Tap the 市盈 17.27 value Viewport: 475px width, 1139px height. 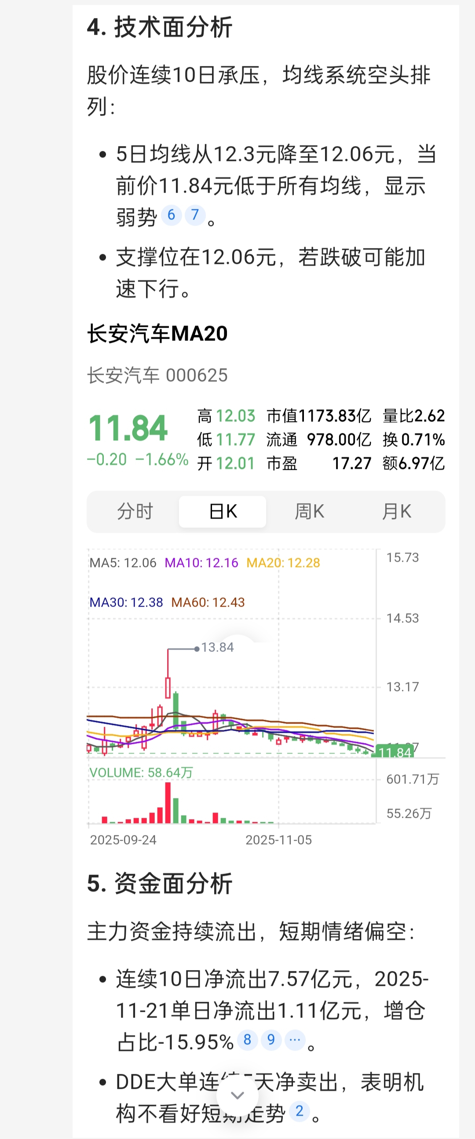[x=319, y=464]
